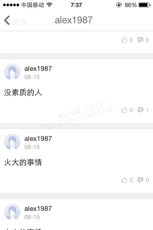Open avatar of the 没素质的人 post author
Image resolution: width=153 pixels, height=230 pixels.
pos(12,72)
